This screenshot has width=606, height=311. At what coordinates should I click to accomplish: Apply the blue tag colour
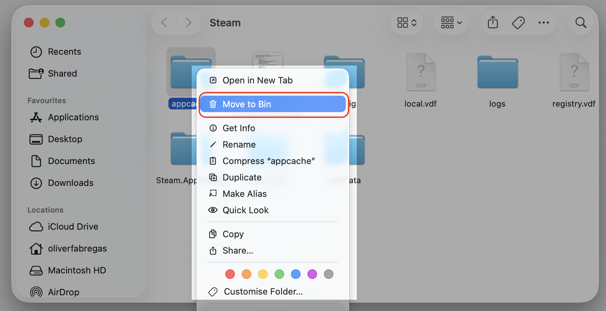(x=296, y=274)
